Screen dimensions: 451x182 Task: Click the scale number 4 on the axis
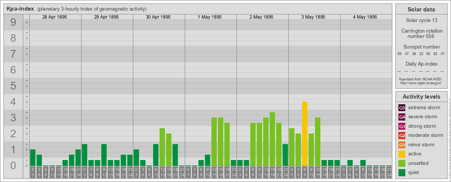[13, 102]
